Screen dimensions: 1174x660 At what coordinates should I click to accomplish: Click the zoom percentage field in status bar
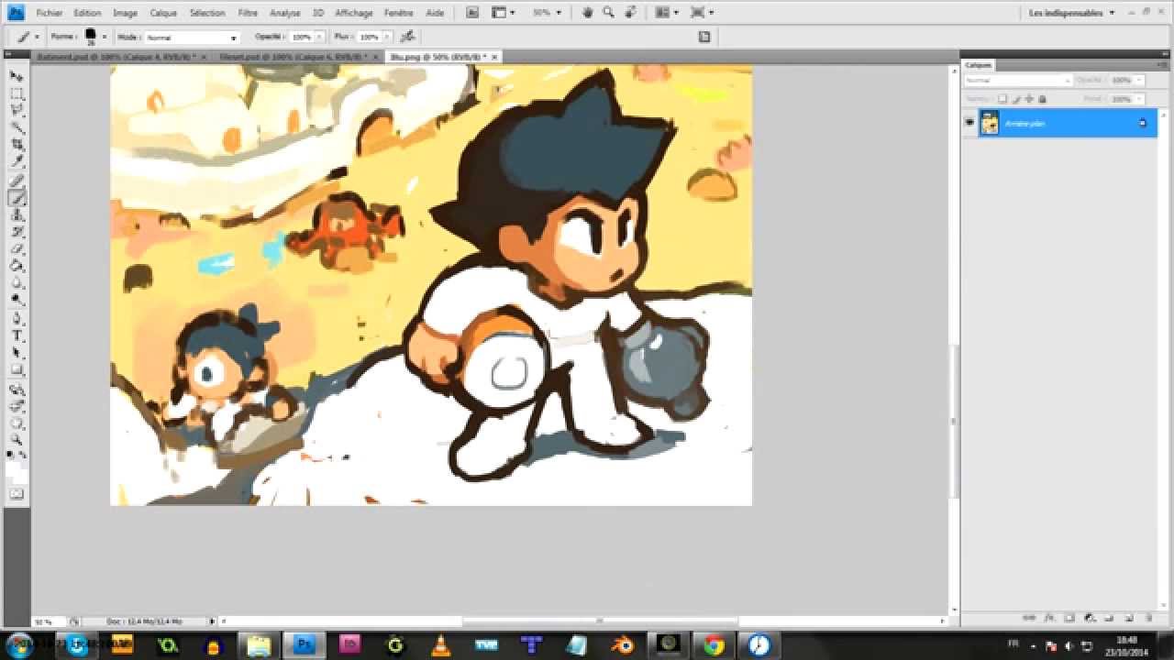coord(47,621)
